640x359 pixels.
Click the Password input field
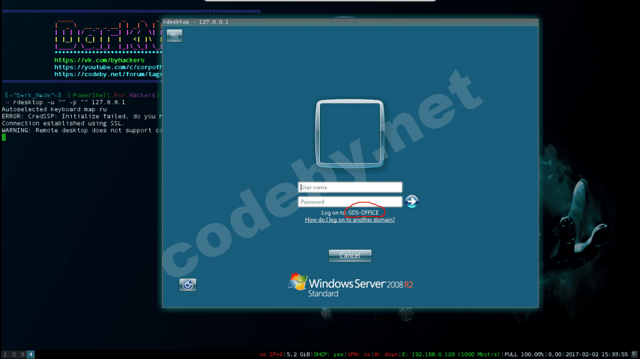tap(350, 202)
